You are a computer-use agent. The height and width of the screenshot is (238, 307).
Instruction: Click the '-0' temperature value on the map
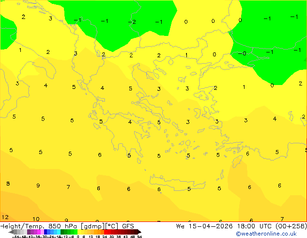pyautogui.click(x=242, y=53)
